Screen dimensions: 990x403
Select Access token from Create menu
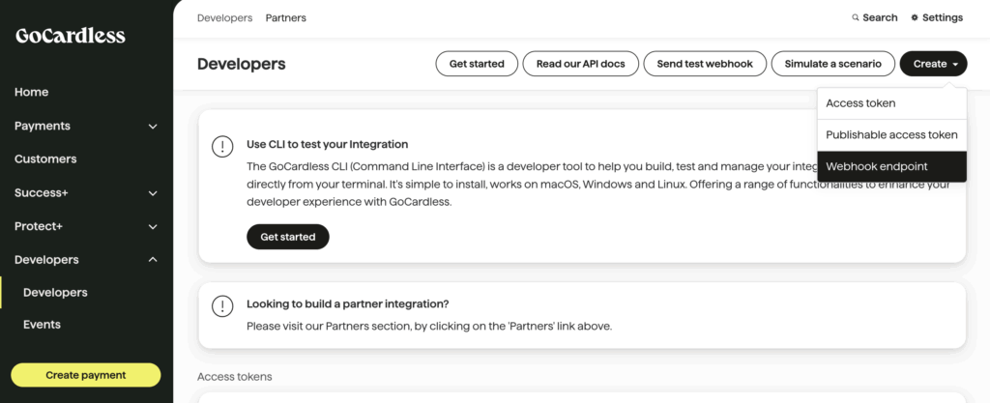(860, 103)
